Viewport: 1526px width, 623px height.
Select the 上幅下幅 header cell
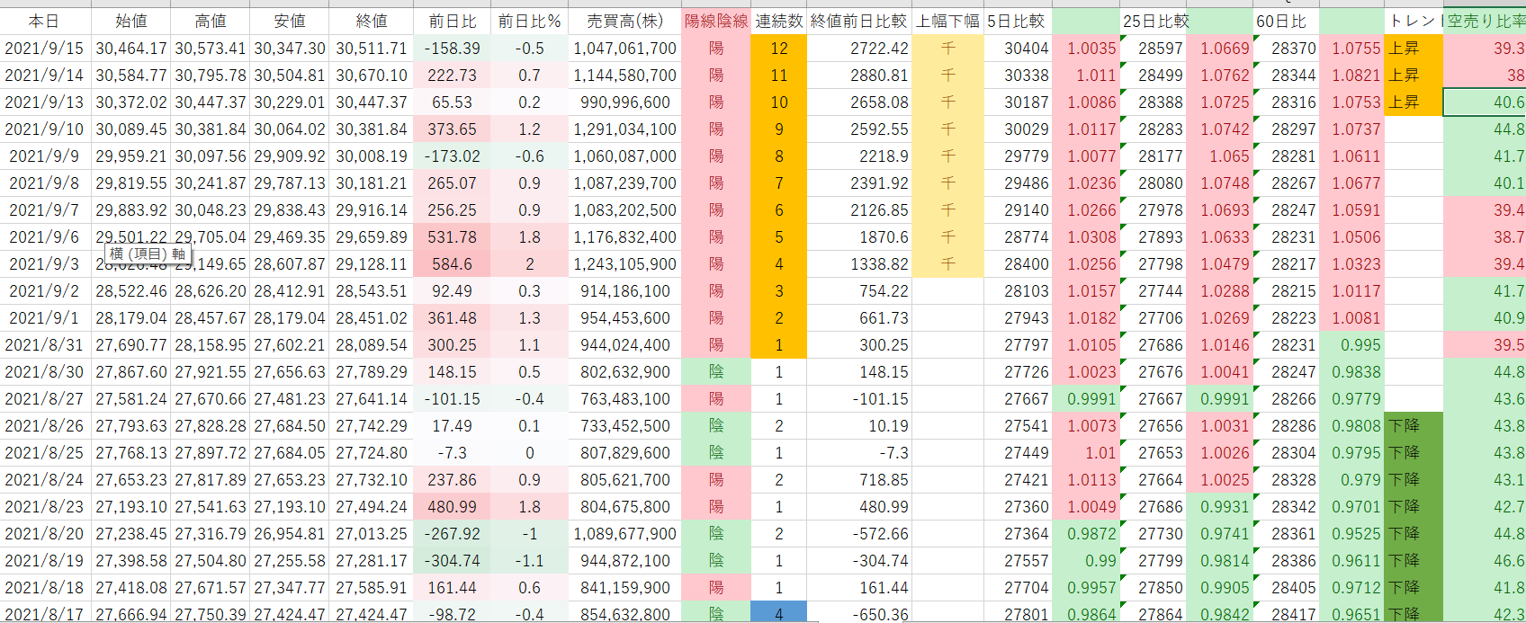(x=947, y=21)
